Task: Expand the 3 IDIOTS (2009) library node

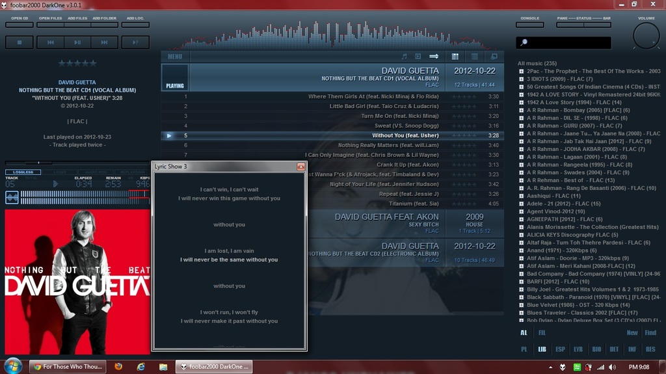Action: pyautogui.click(x=521, y=79)
